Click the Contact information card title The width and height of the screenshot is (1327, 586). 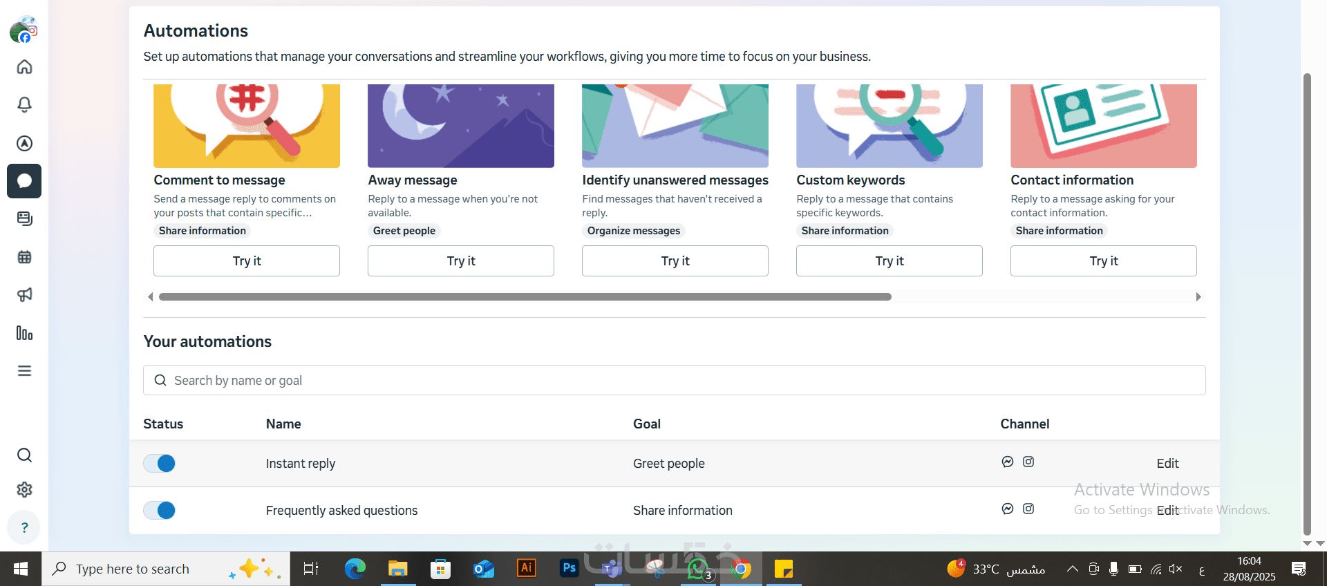pyautogui.click(x=1072, y=180)
